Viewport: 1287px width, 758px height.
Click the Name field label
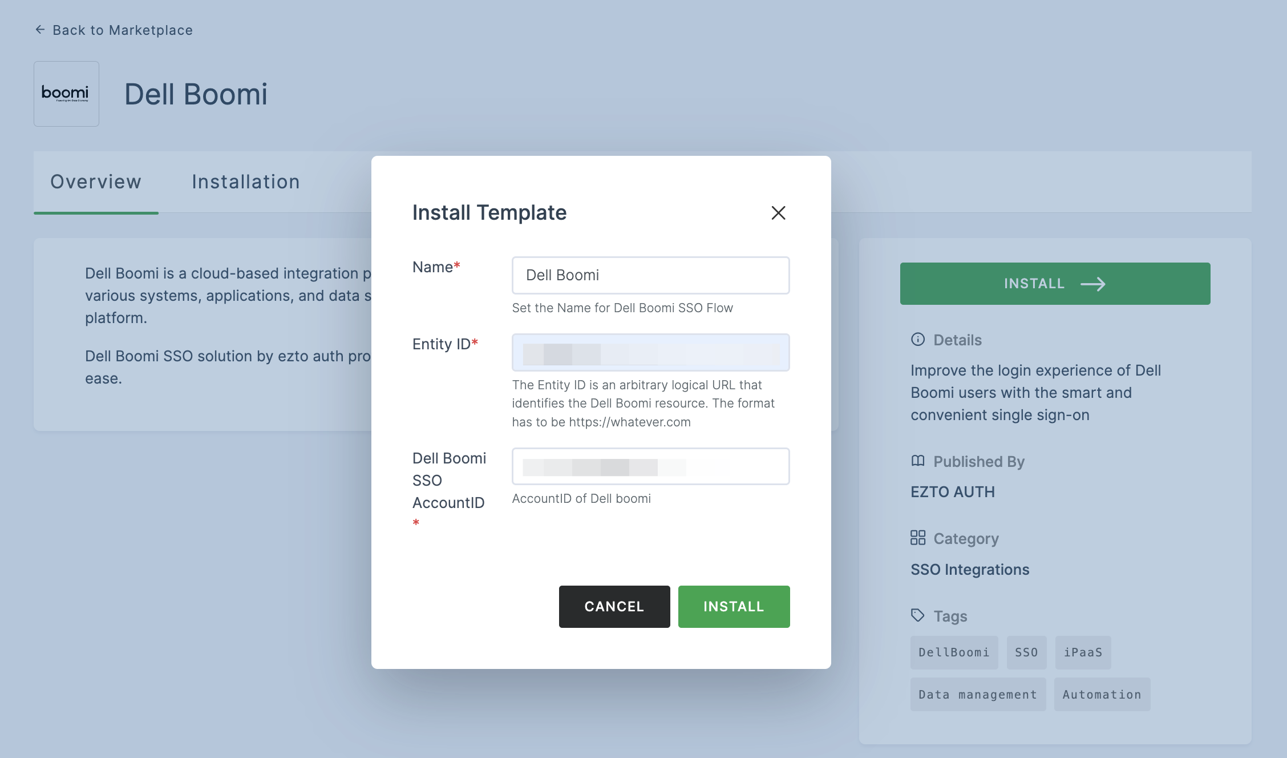[436, 267]
